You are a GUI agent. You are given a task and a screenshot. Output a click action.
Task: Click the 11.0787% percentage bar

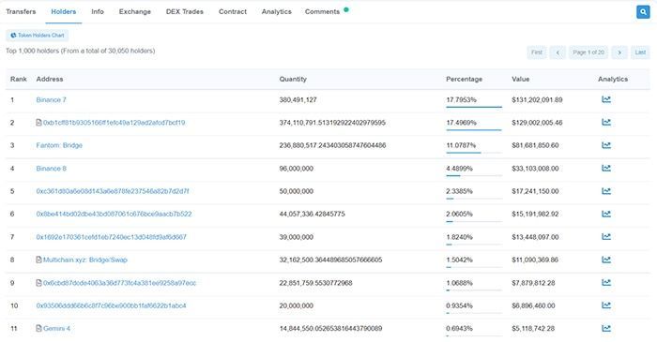[x=474, y=153]
